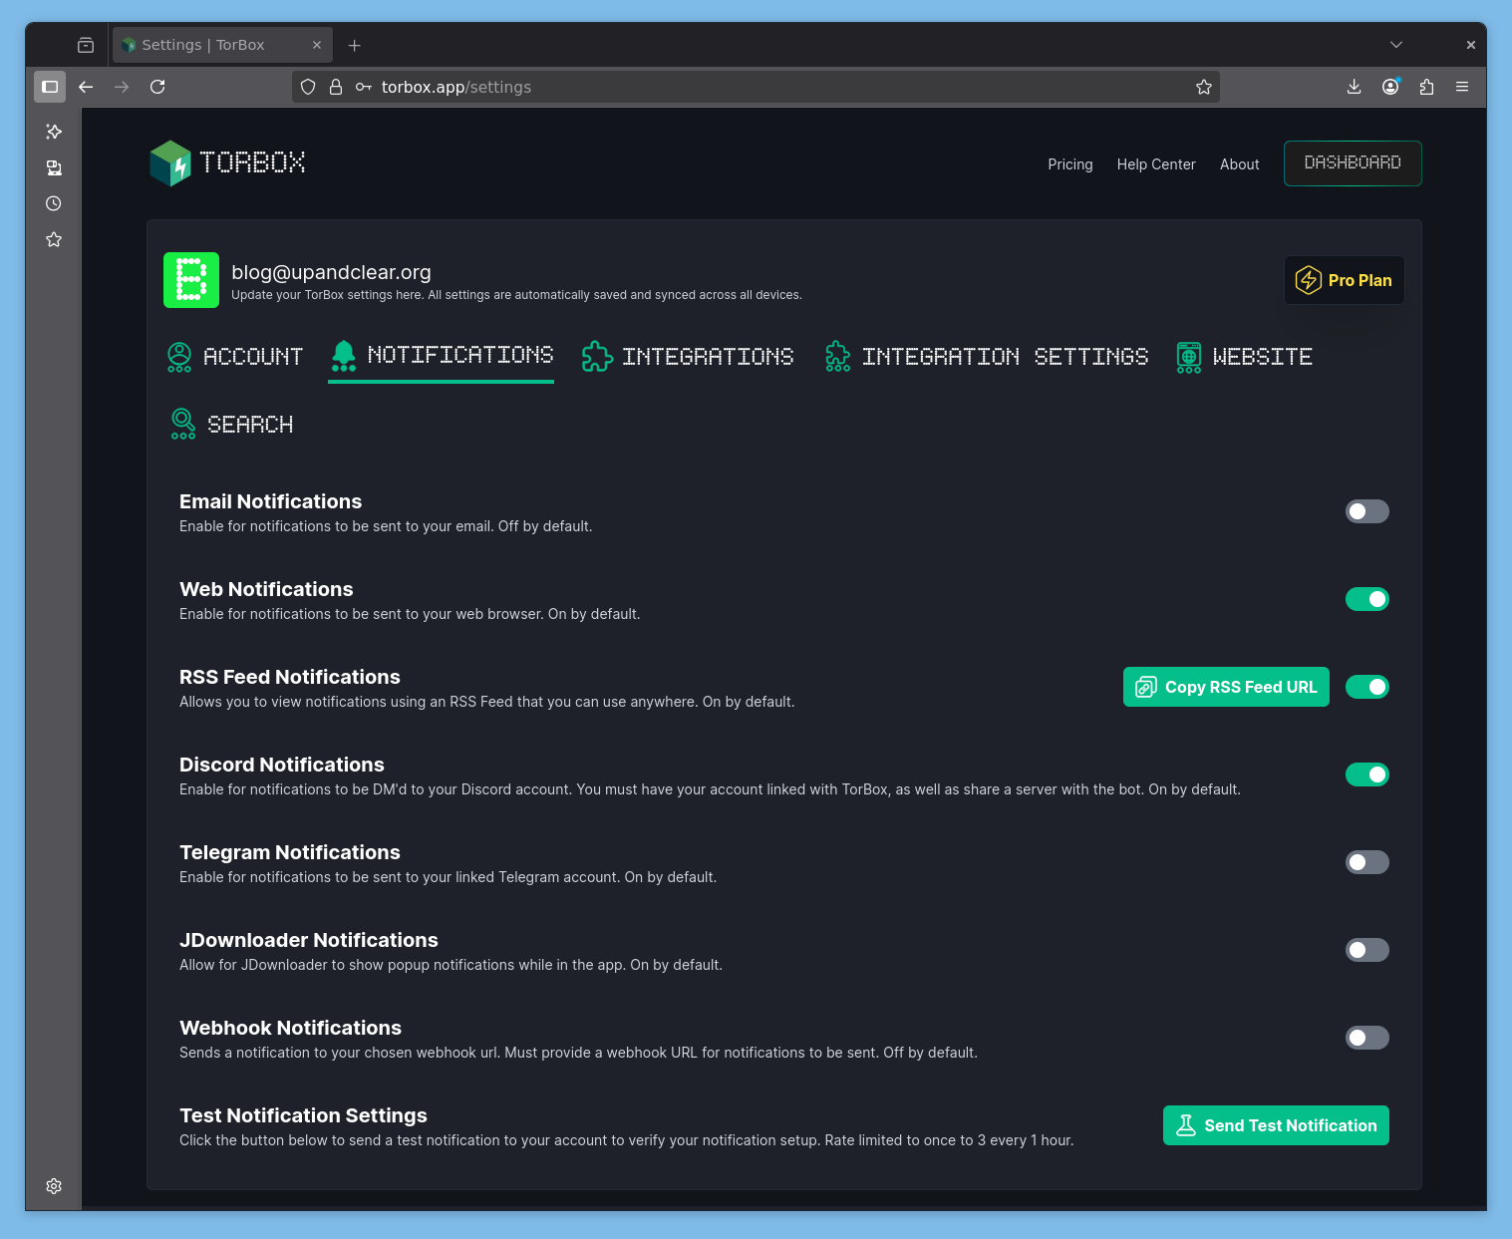Open the browser account icon
The height and width of the screenshot is (1239, 1512).
pos(1390,87)
